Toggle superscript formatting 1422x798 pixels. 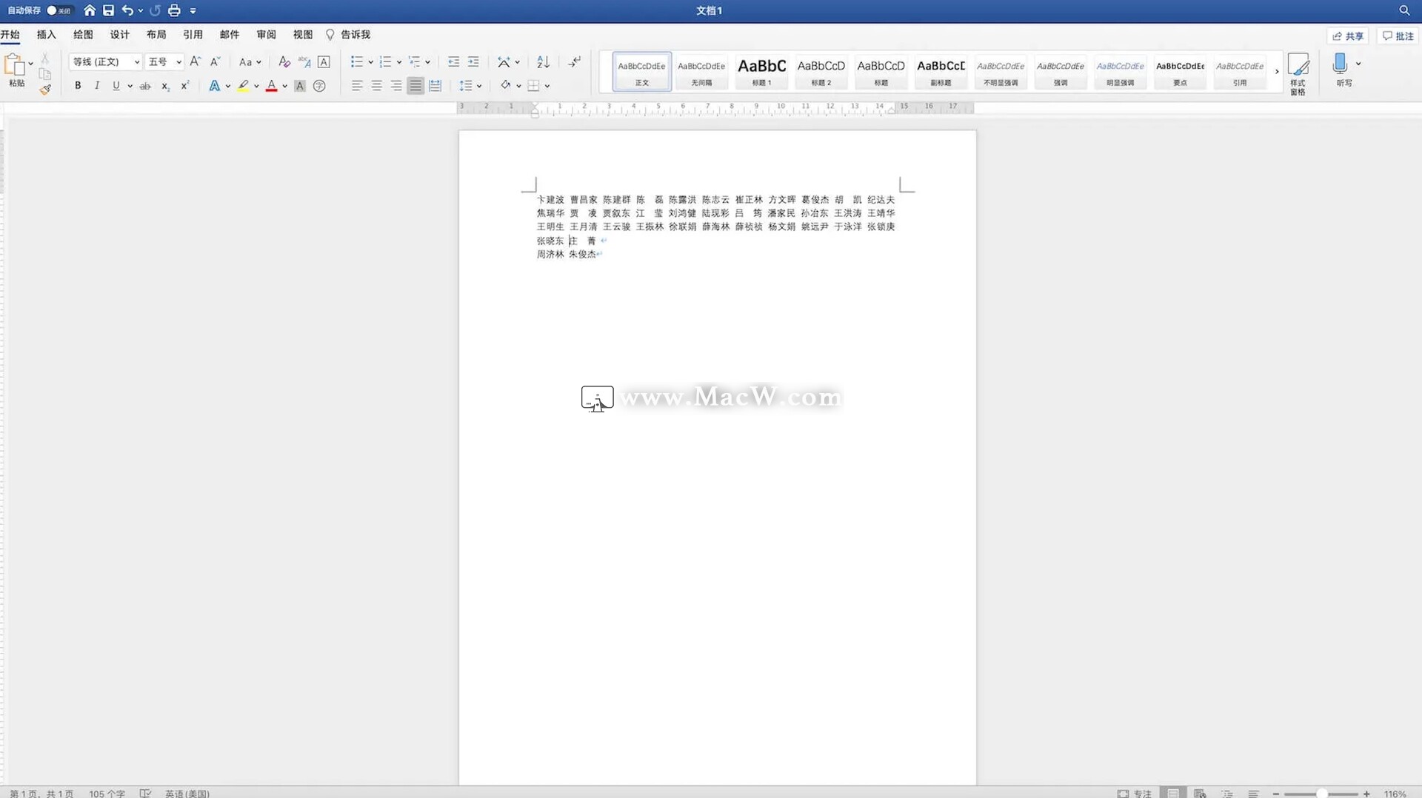pyautogui.click(x=184, y=86)
